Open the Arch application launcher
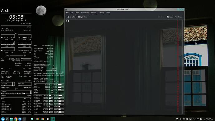This screenshot has width=215, height=121. coord(3,119)
